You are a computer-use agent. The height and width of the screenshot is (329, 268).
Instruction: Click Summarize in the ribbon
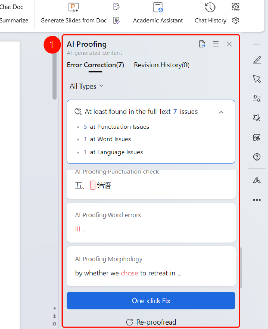click(x=14, y=20)
